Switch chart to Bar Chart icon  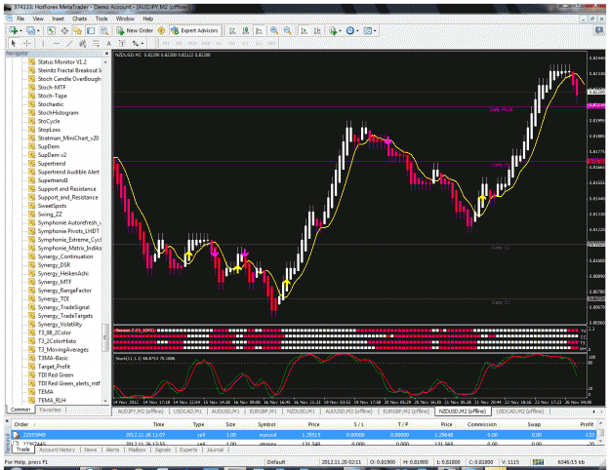(x=232, y=30)
